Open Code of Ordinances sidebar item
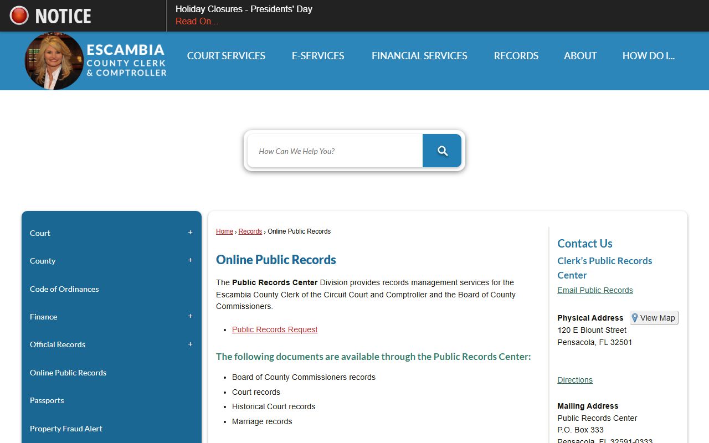The height and width of the screenshot is (443, 709). tap(64, 289)
